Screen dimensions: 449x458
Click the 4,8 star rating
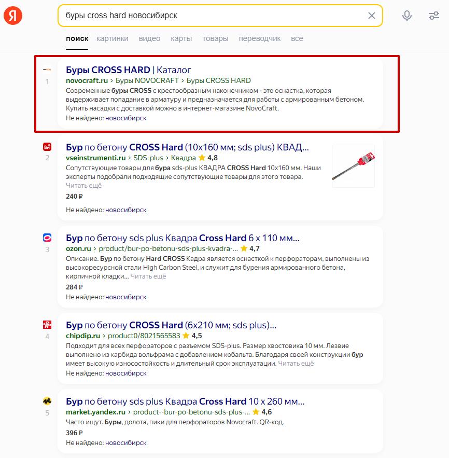click(x=208, y=158)
